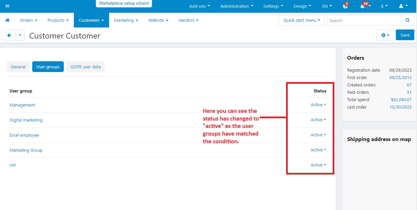Screen dimensions: 417x210
Task: Open the Digital marketing user group link
Action: click(x=26, y=120)
